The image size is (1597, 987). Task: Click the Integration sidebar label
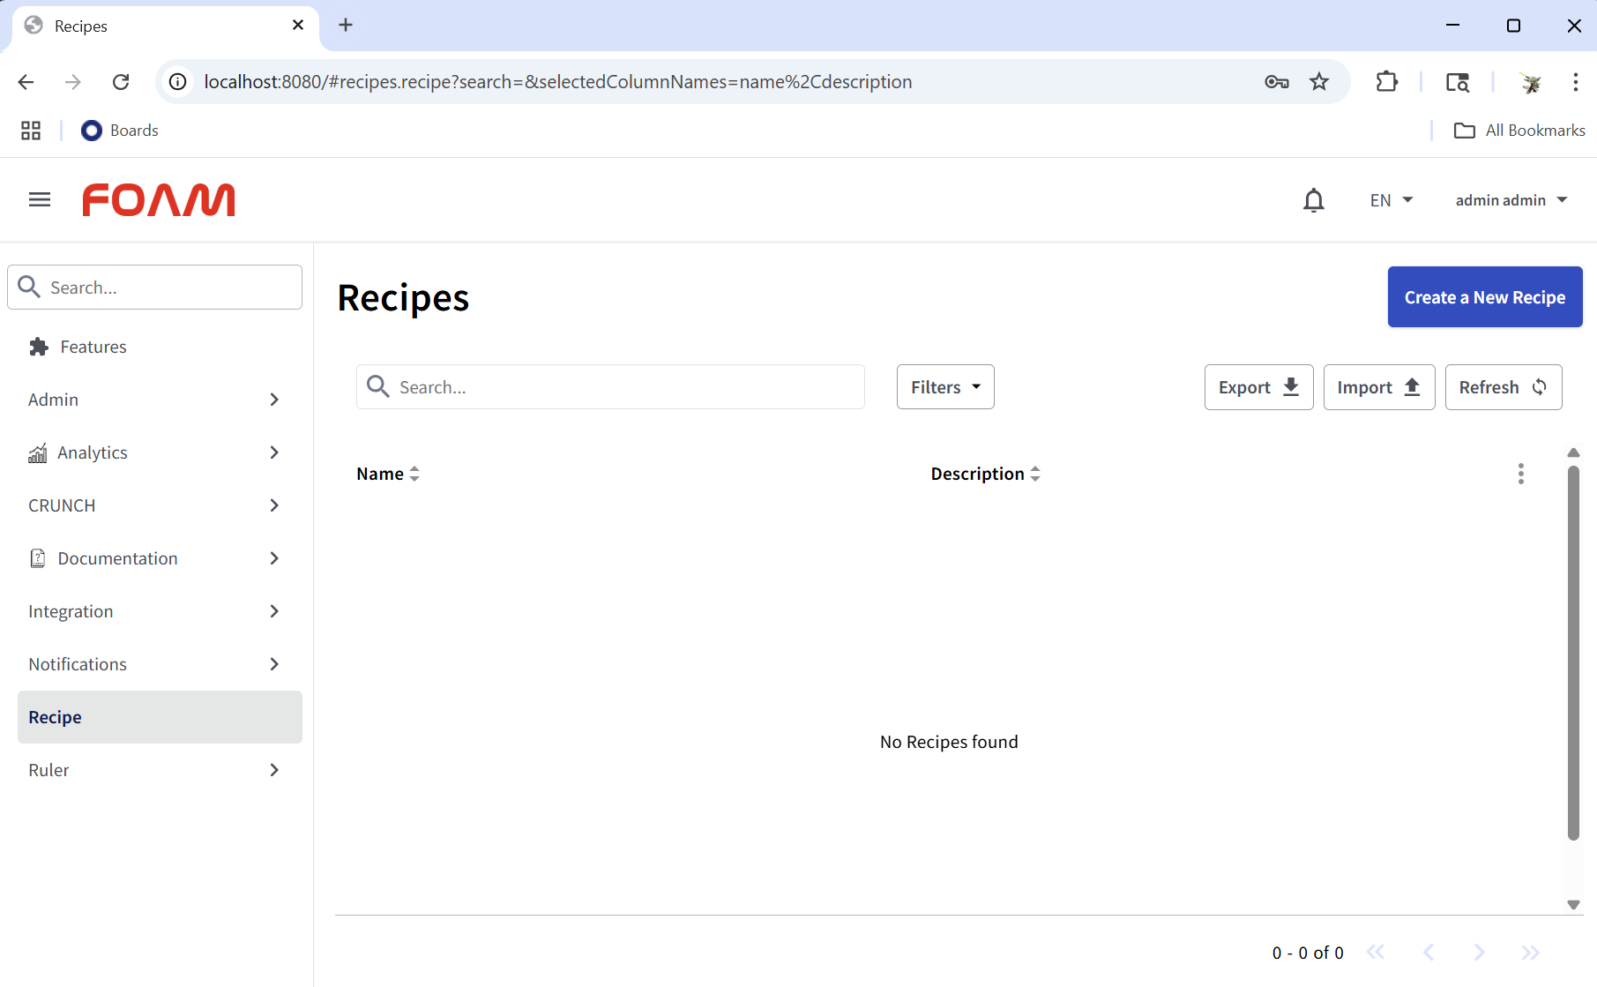pos(71,611)
